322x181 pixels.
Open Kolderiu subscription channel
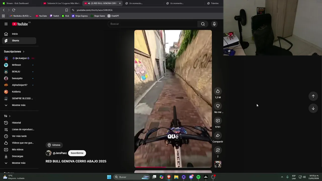click(19, 92)
